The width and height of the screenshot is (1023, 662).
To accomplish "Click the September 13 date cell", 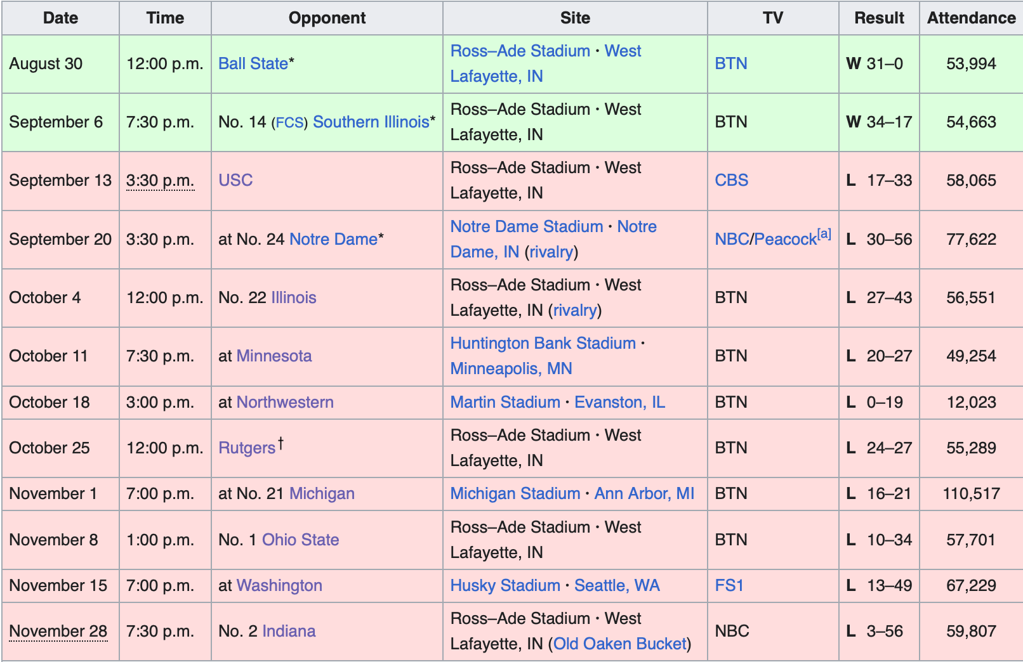I will coord(60,180).
